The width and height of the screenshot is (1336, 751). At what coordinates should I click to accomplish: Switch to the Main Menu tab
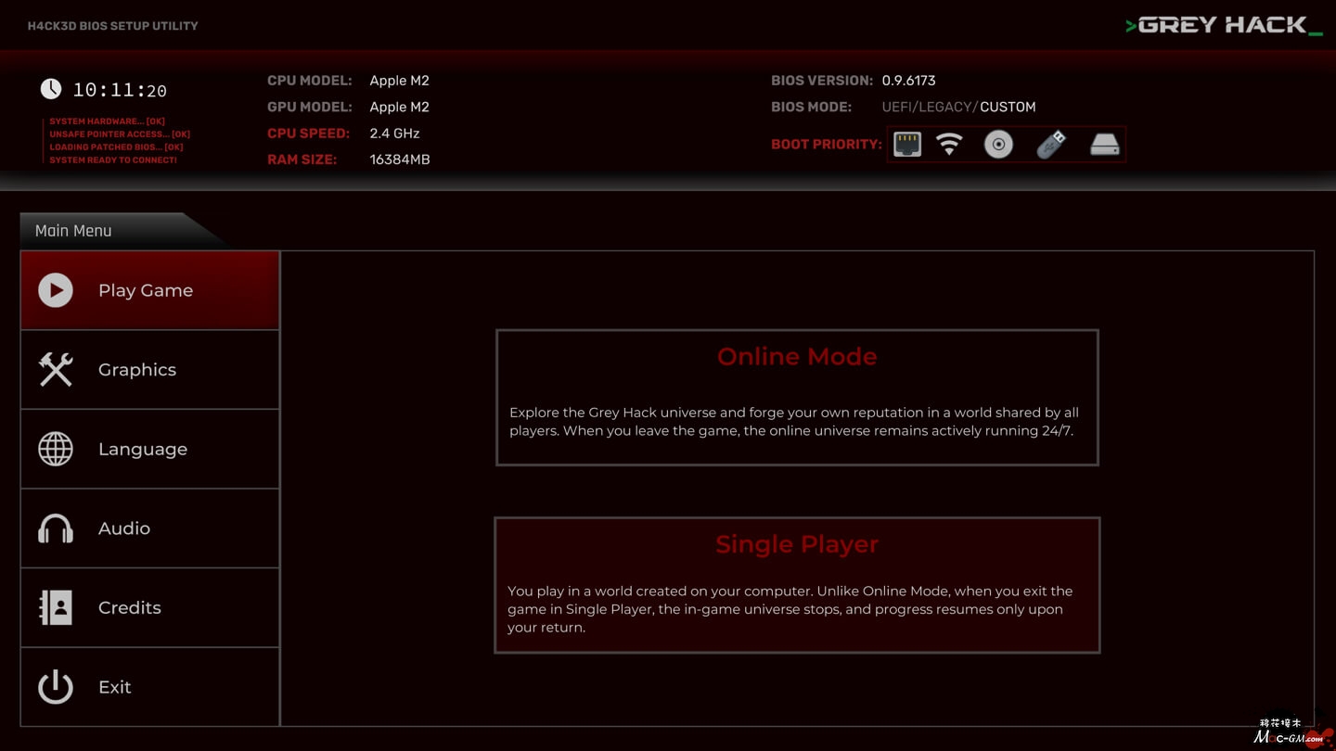click(x=74, y=231)
